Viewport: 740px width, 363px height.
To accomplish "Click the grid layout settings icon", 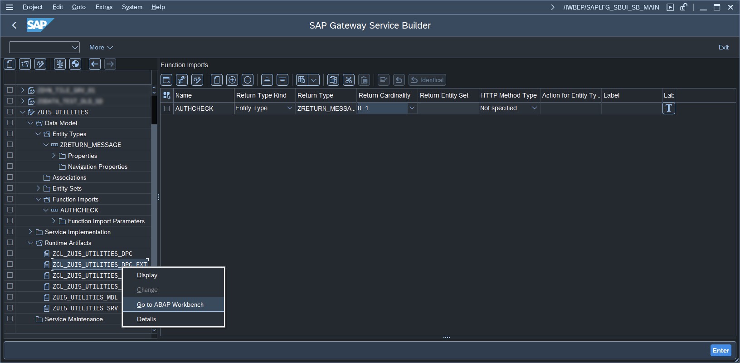I will 302,80.
